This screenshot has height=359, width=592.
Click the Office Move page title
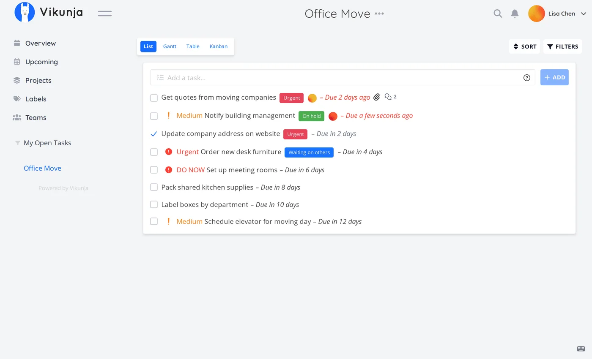(337, 14)
